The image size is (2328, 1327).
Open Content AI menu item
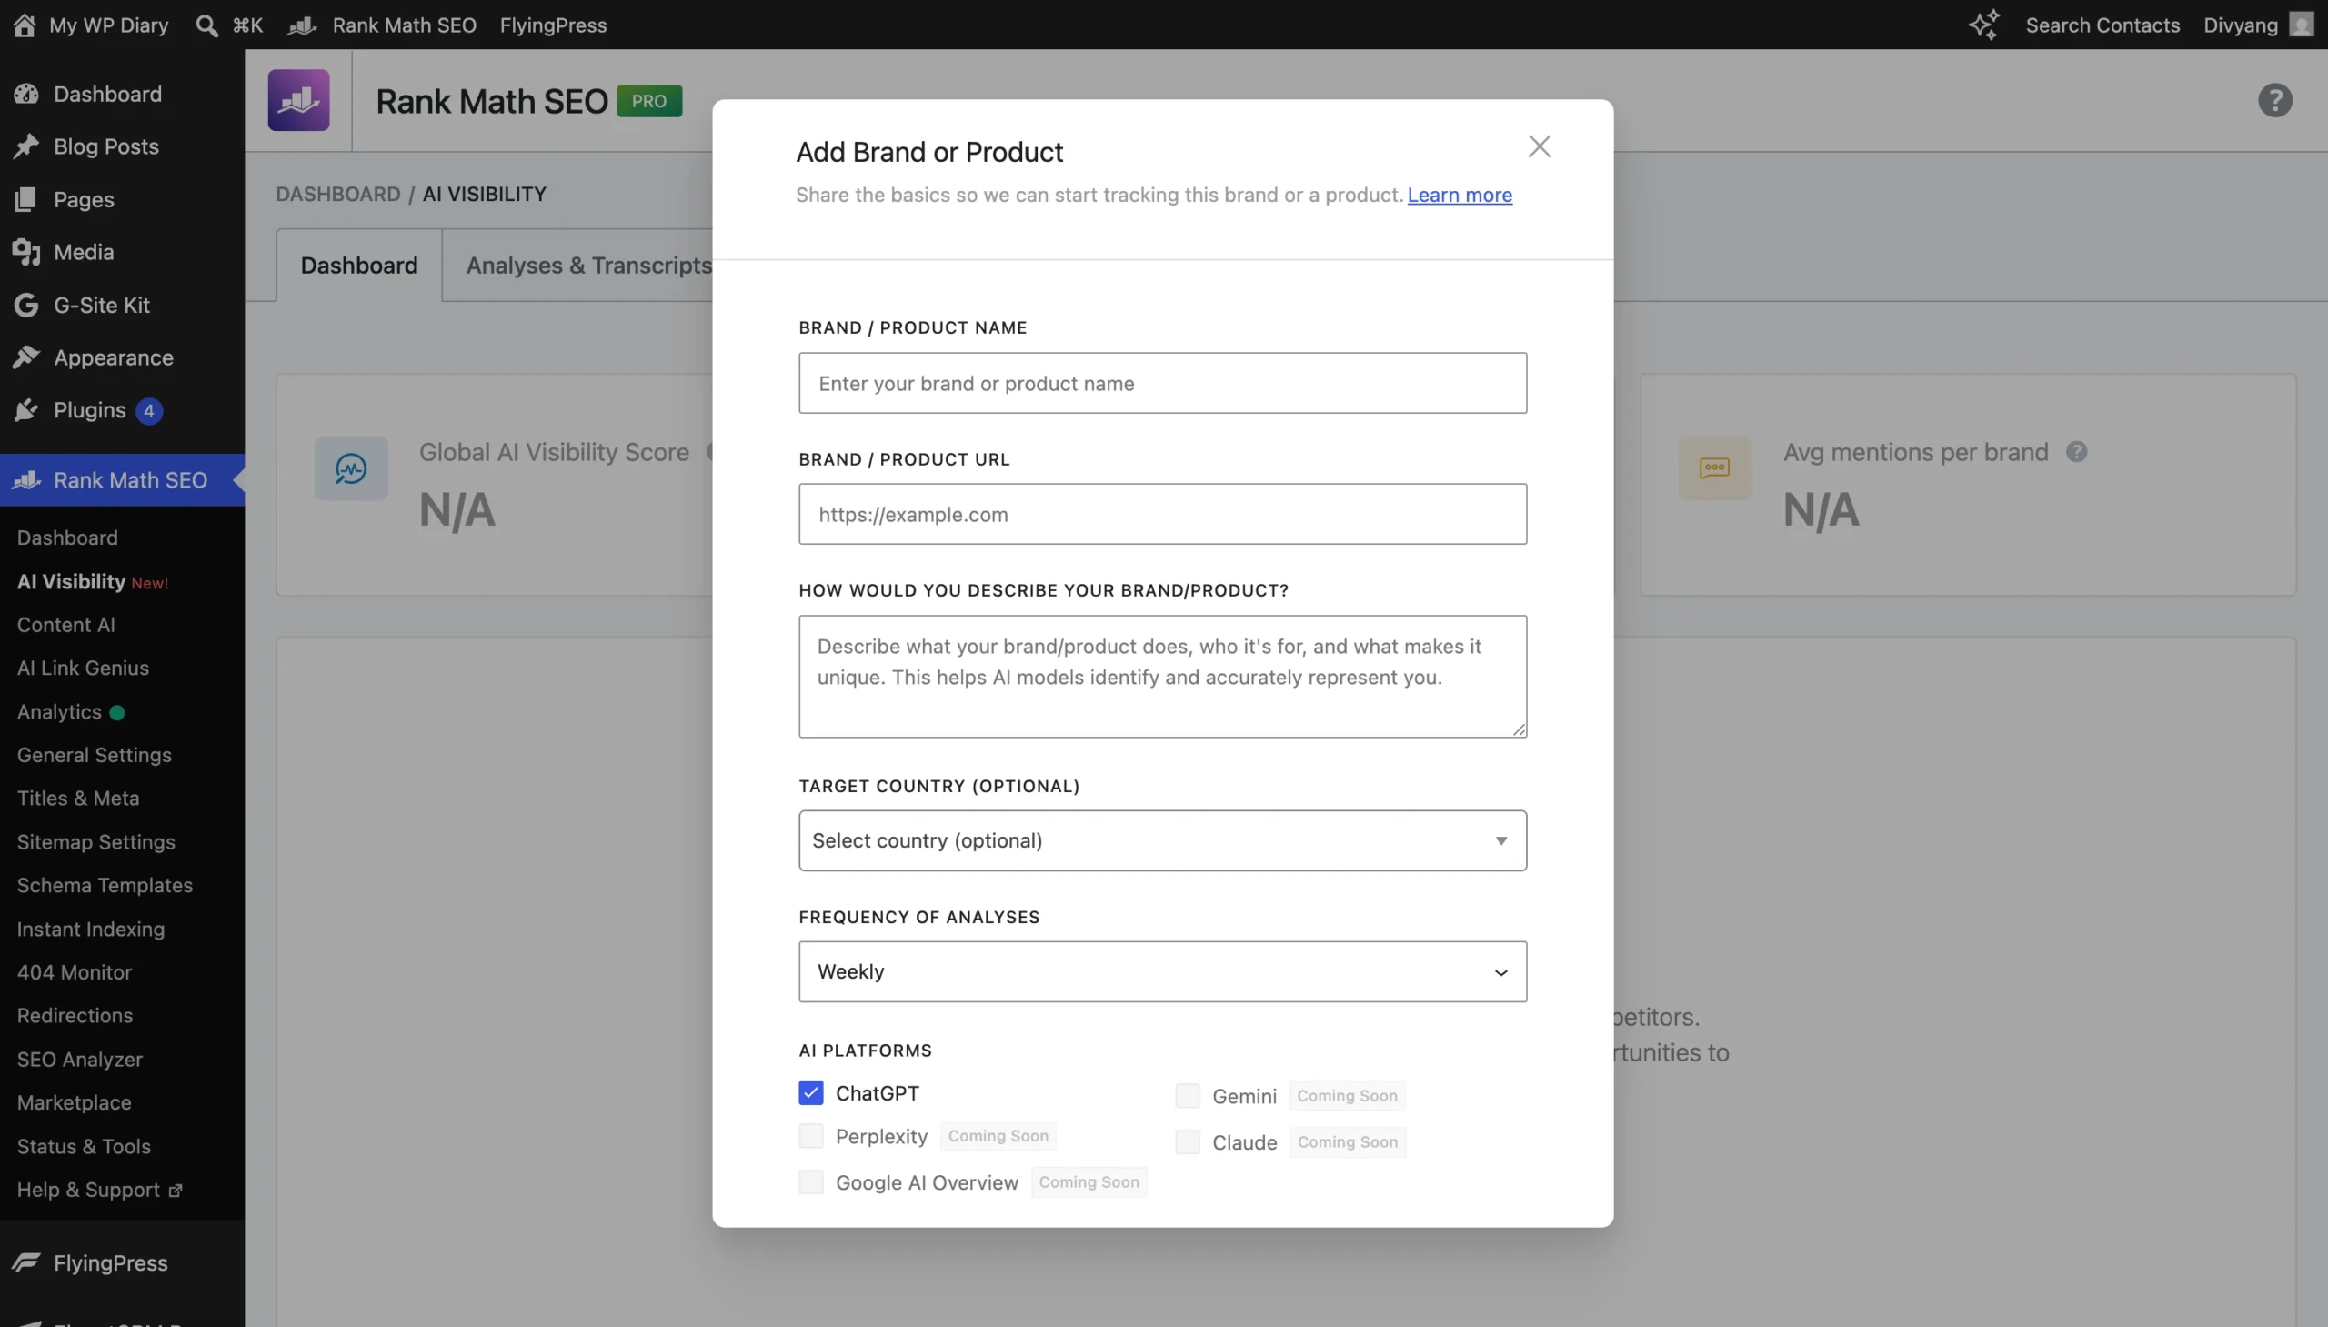(x=65, y=625)
